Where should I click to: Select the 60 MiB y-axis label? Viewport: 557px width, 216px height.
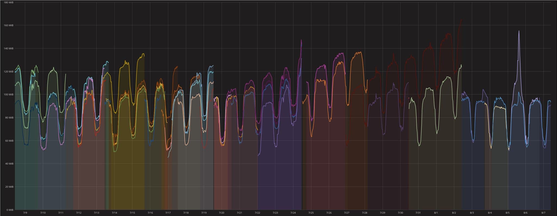(9, 141)
